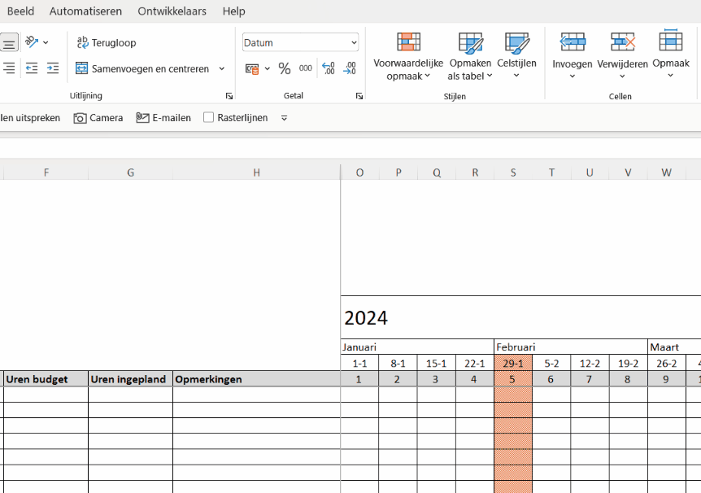The height and width of the screenshot is (493, 701).
Task: Expand the Samenvoegen en centreren dropdown arrow
Action: pyautogui.click(x=222, y=68)
